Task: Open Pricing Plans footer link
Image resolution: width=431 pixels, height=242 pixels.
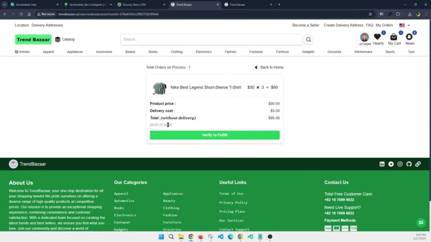Action: [x=232, y=211]
